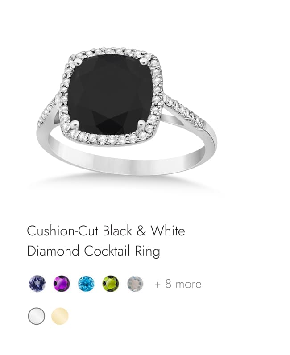This screenshot has height=355, width=290.
Task: Click the plus sign beside 8 more
Action: pyautogui.click(x=157, y=285)
